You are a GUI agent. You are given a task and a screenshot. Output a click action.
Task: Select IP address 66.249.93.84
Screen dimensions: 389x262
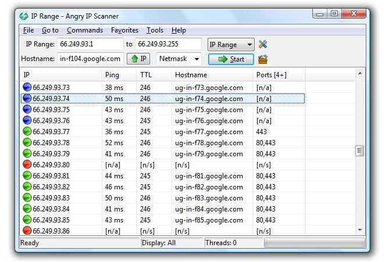(x=51, y=209)
